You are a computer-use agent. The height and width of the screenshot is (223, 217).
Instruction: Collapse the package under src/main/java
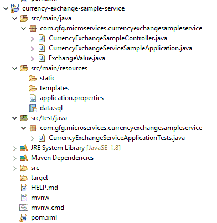click(x=24, y=28)
